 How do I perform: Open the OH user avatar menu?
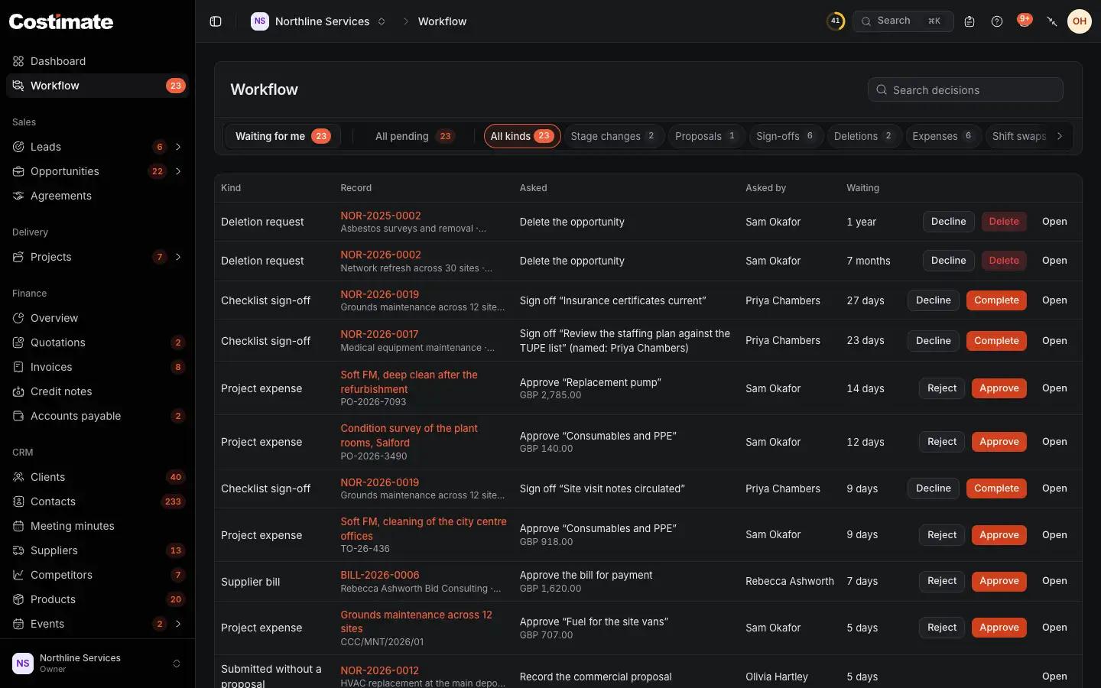tap(1080, 21)
